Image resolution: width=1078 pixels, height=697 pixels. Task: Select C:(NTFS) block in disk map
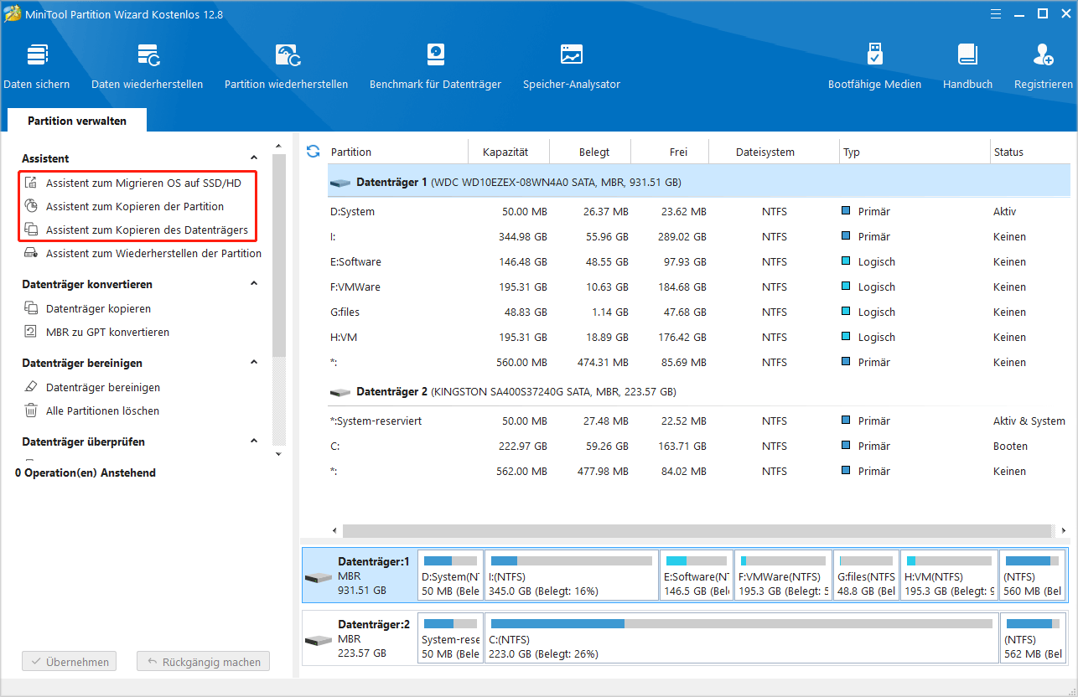(741, 638)
